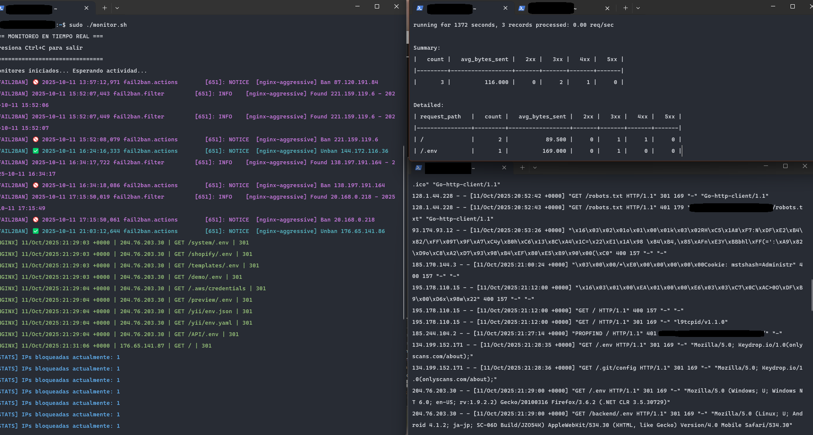Click the green check icon on the Unban 176.65.141.86 line
Image resolution: width=813 pixels, height=435 pixels.
coord(36,231)
